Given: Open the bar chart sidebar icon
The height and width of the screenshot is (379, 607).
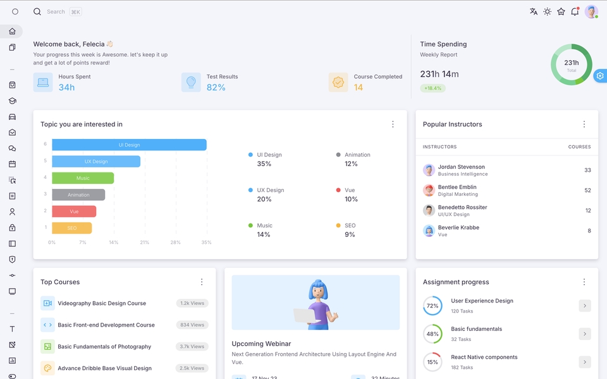Looking at the screenshot, I should [x=12, y=361].
